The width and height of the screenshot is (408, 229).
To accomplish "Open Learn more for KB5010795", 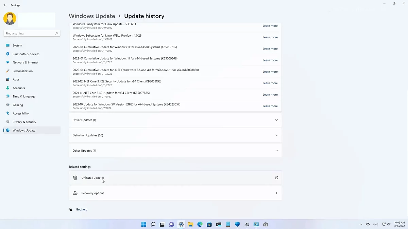I will pyautogui.click(x=270, y=49).
